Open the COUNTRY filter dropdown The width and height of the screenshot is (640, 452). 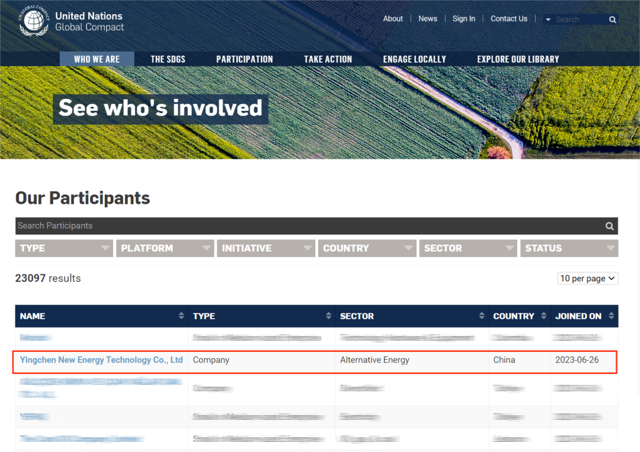(x=367, y=248)
